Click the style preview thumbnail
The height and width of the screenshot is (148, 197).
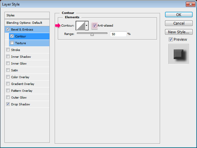(x=179, y=54)
